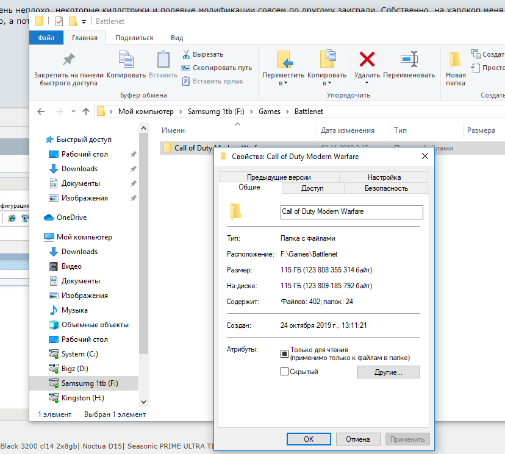Switch to the Поделиться ribbon tab
Image resolution: width=505 pixels, height=454 pixels.
point(134,38)
